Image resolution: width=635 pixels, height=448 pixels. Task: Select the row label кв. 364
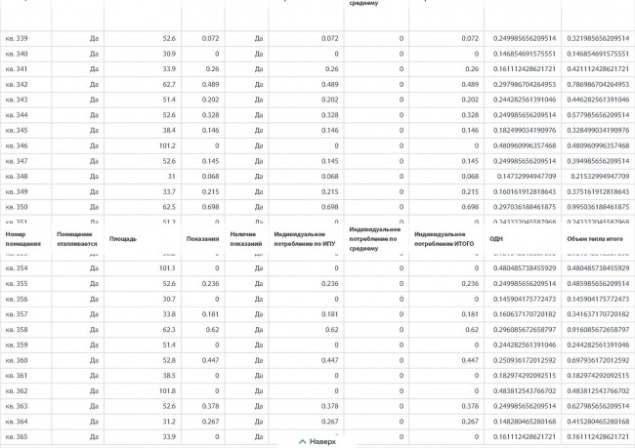point(17,422)
